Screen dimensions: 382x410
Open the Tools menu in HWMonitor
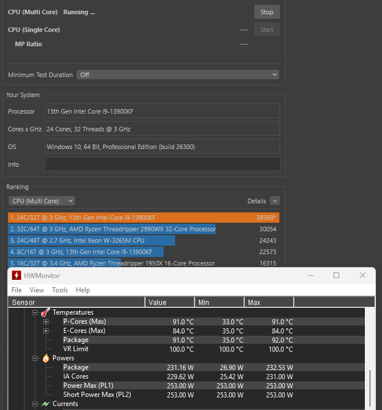point(60,290)
